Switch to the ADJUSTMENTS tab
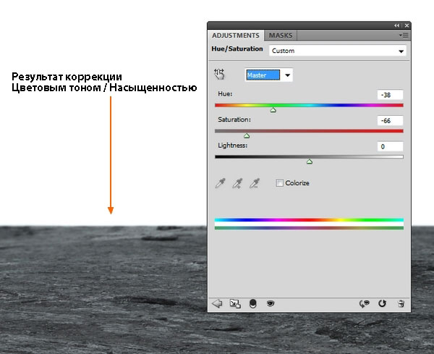 click(x=236, y=35)
